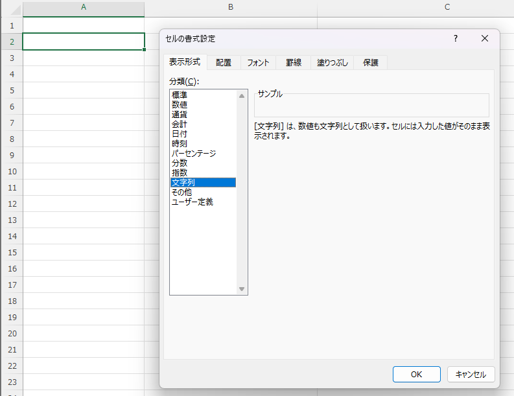Image resolution: width=514 pixels, height=396 pixels.
Task: Select row 1 header
Action: tap(12, 25)
